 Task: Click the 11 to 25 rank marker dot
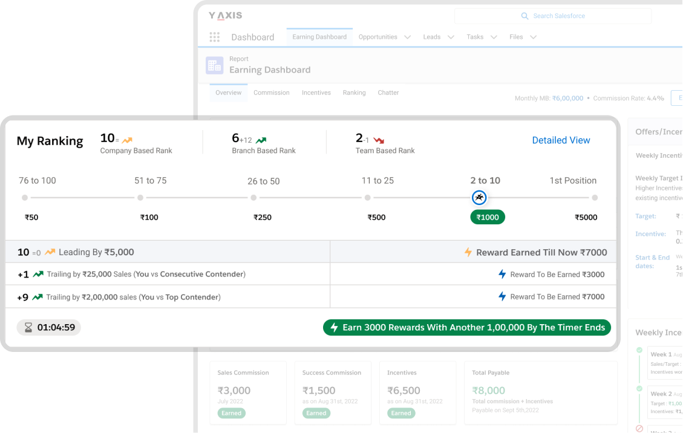368,198
